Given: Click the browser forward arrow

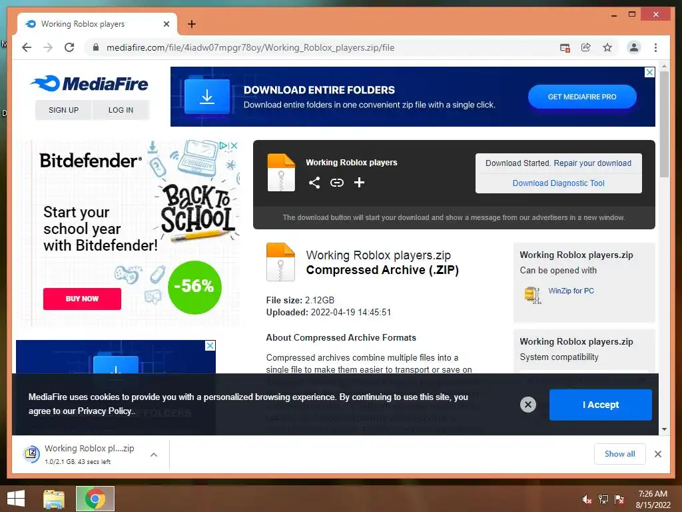Looking at the screenshot, I should click(x=48, y=47).
